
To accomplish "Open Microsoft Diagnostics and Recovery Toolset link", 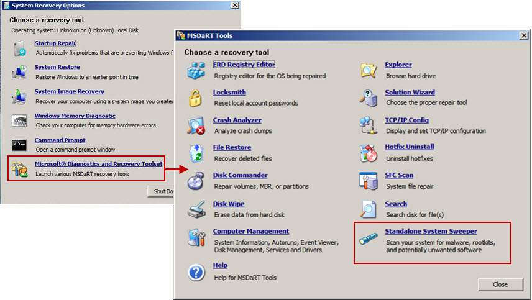I will point(98,164).
